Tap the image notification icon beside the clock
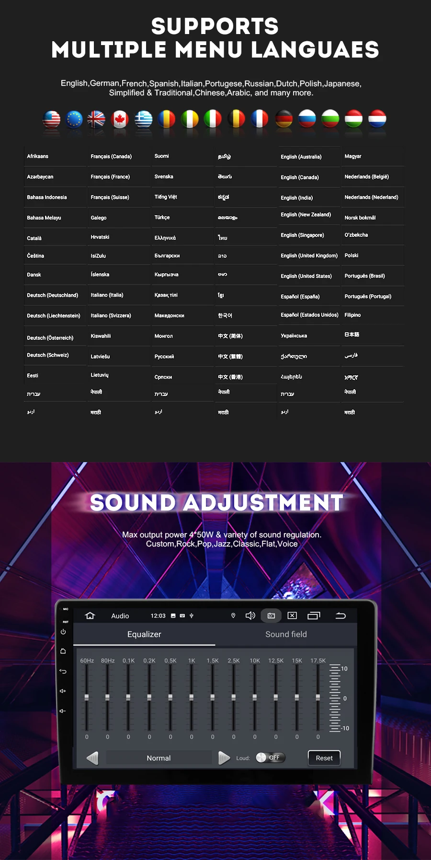 (x=173, y=616)
